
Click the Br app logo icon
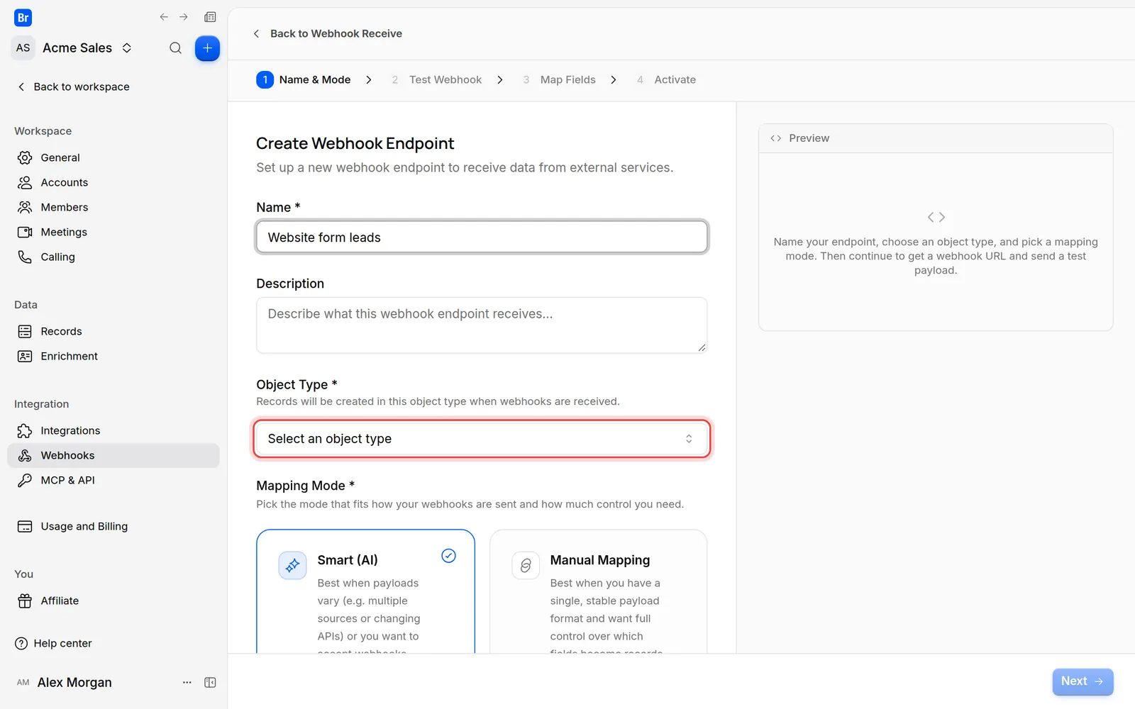pos(23,18)
